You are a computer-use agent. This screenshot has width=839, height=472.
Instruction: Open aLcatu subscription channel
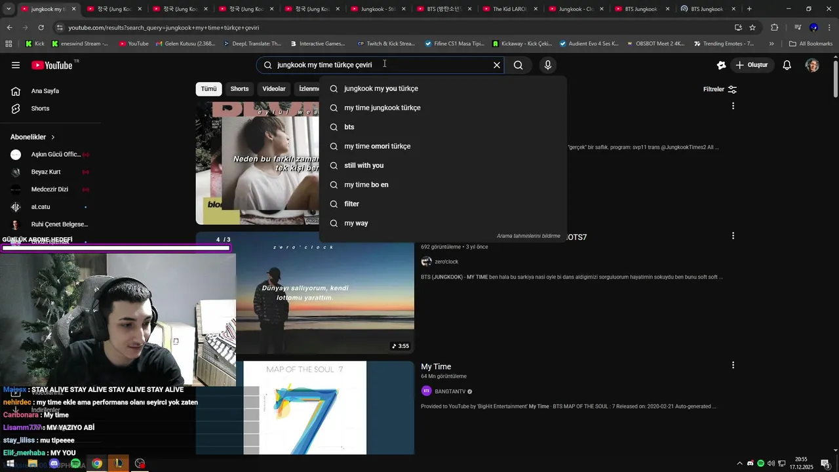(50, 206)
